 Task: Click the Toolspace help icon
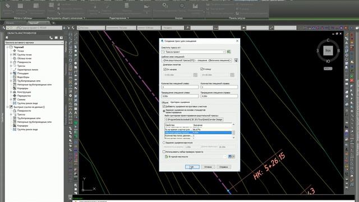(61, 38)
